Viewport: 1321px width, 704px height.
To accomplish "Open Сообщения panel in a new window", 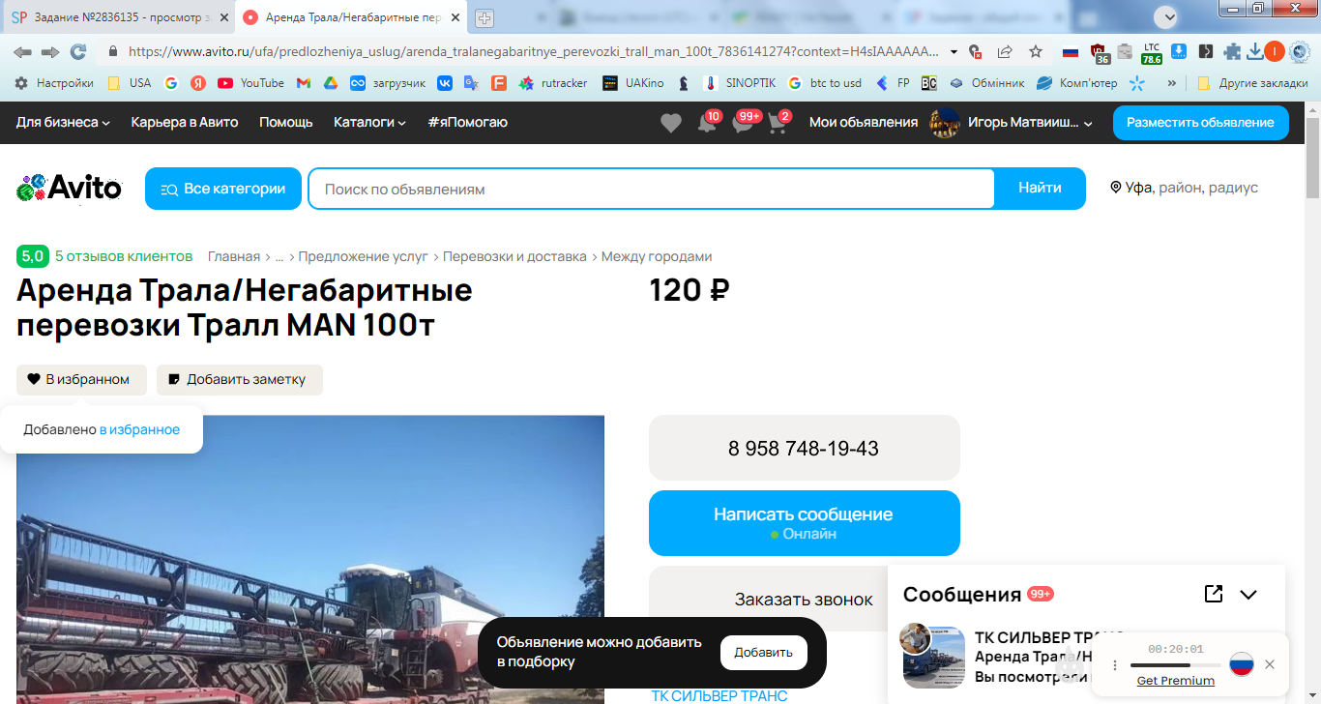I will 1214,594.
